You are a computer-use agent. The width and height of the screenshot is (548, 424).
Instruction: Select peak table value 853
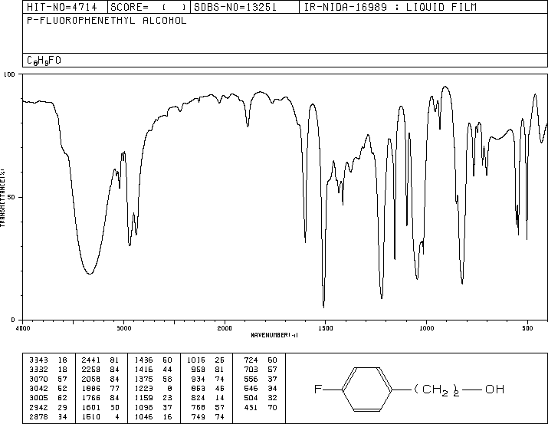tap(199, 388)
